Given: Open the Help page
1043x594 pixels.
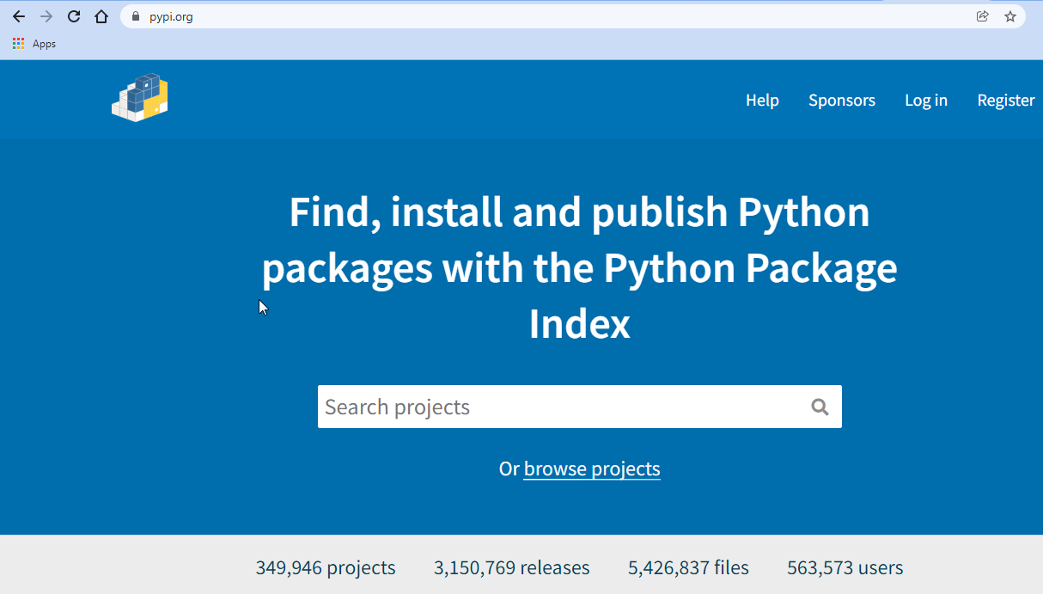Looking at the screenshot, I should coord(762,100).
